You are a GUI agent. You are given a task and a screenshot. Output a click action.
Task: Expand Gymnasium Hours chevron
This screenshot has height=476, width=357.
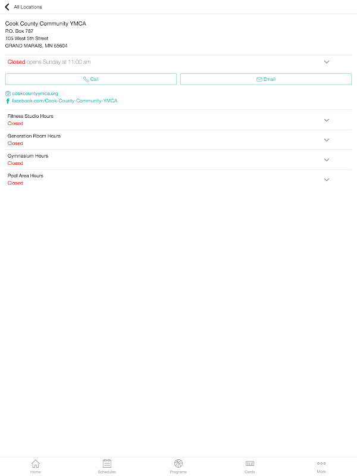(x=327, y=160)
